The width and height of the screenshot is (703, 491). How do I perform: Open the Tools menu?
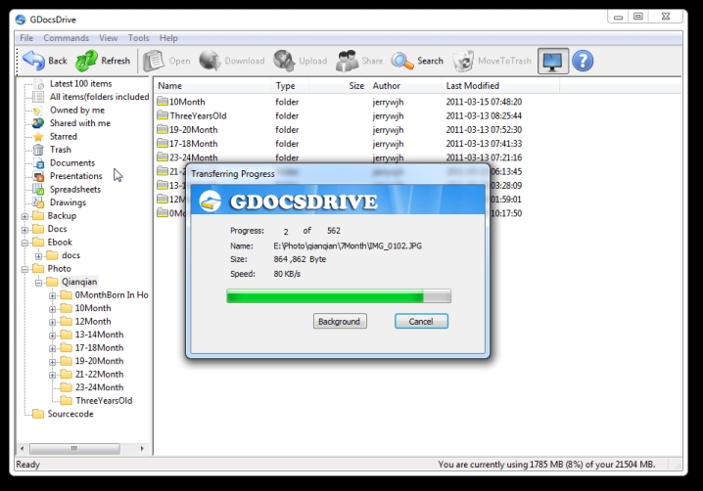click(x=138, y=37)
